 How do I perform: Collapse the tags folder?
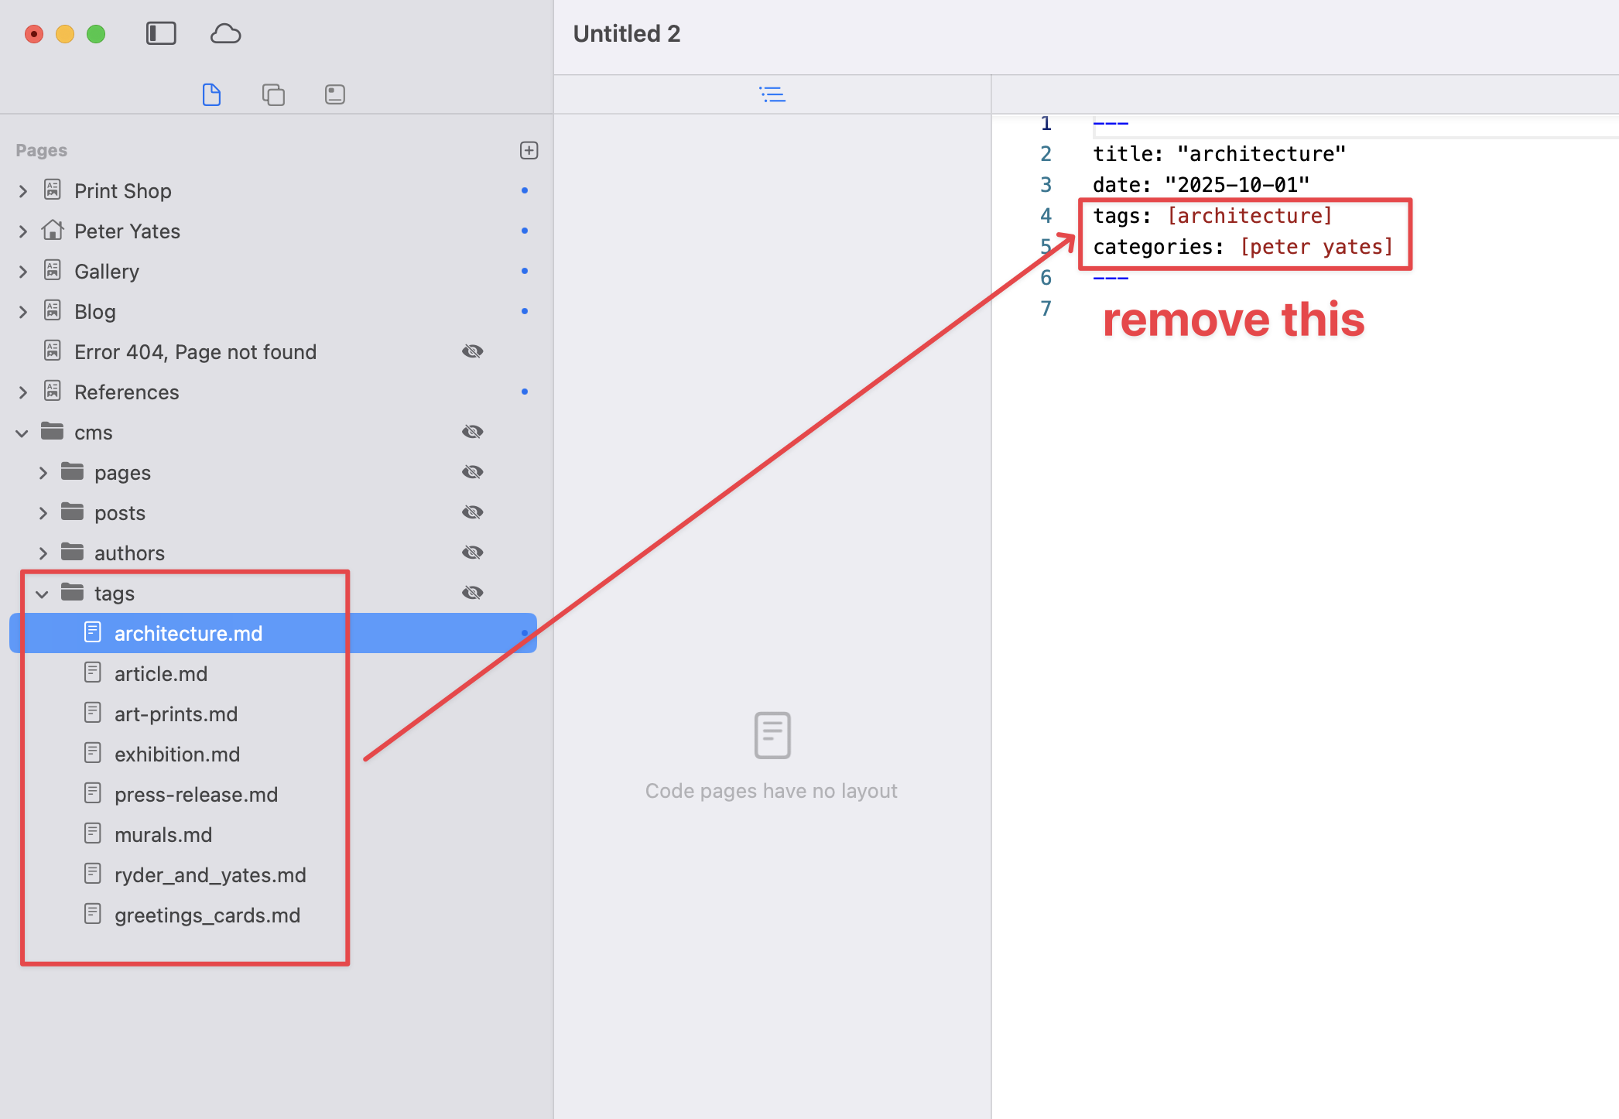coord(43,594)
